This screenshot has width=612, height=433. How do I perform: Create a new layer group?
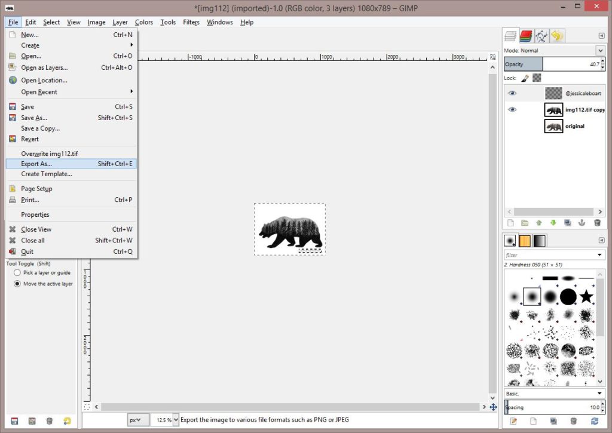click(x=525, y=223)
